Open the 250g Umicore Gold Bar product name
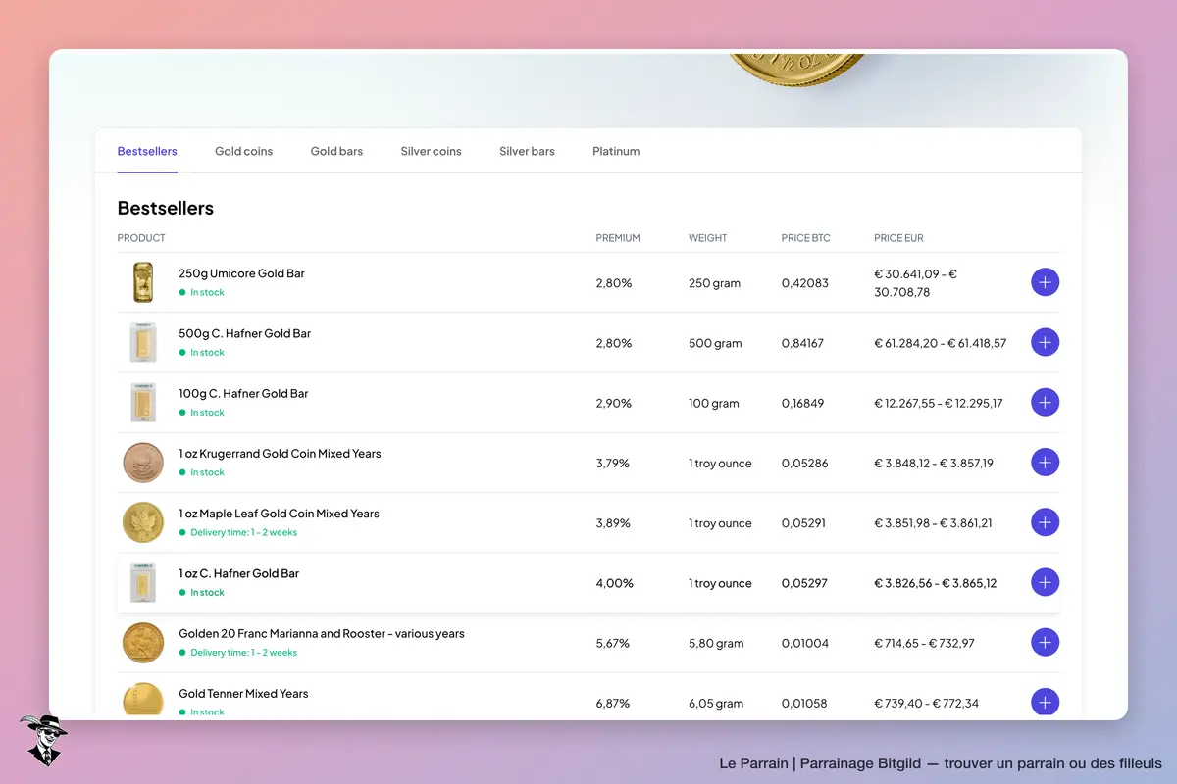The image size is (1177, 784). (x=241, y=273)
